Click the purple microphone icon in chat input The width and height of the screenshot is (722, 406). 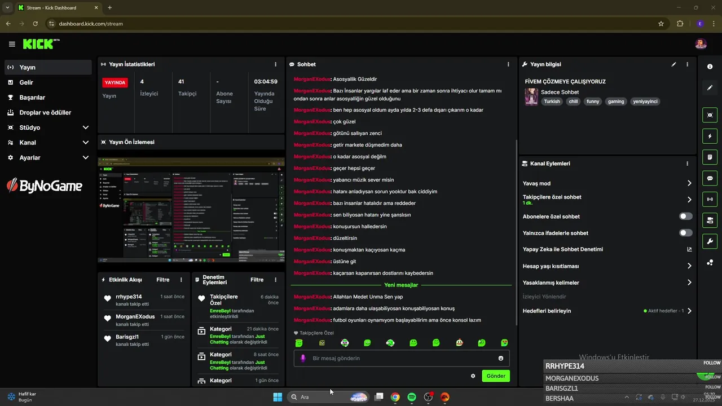[303, 358]
